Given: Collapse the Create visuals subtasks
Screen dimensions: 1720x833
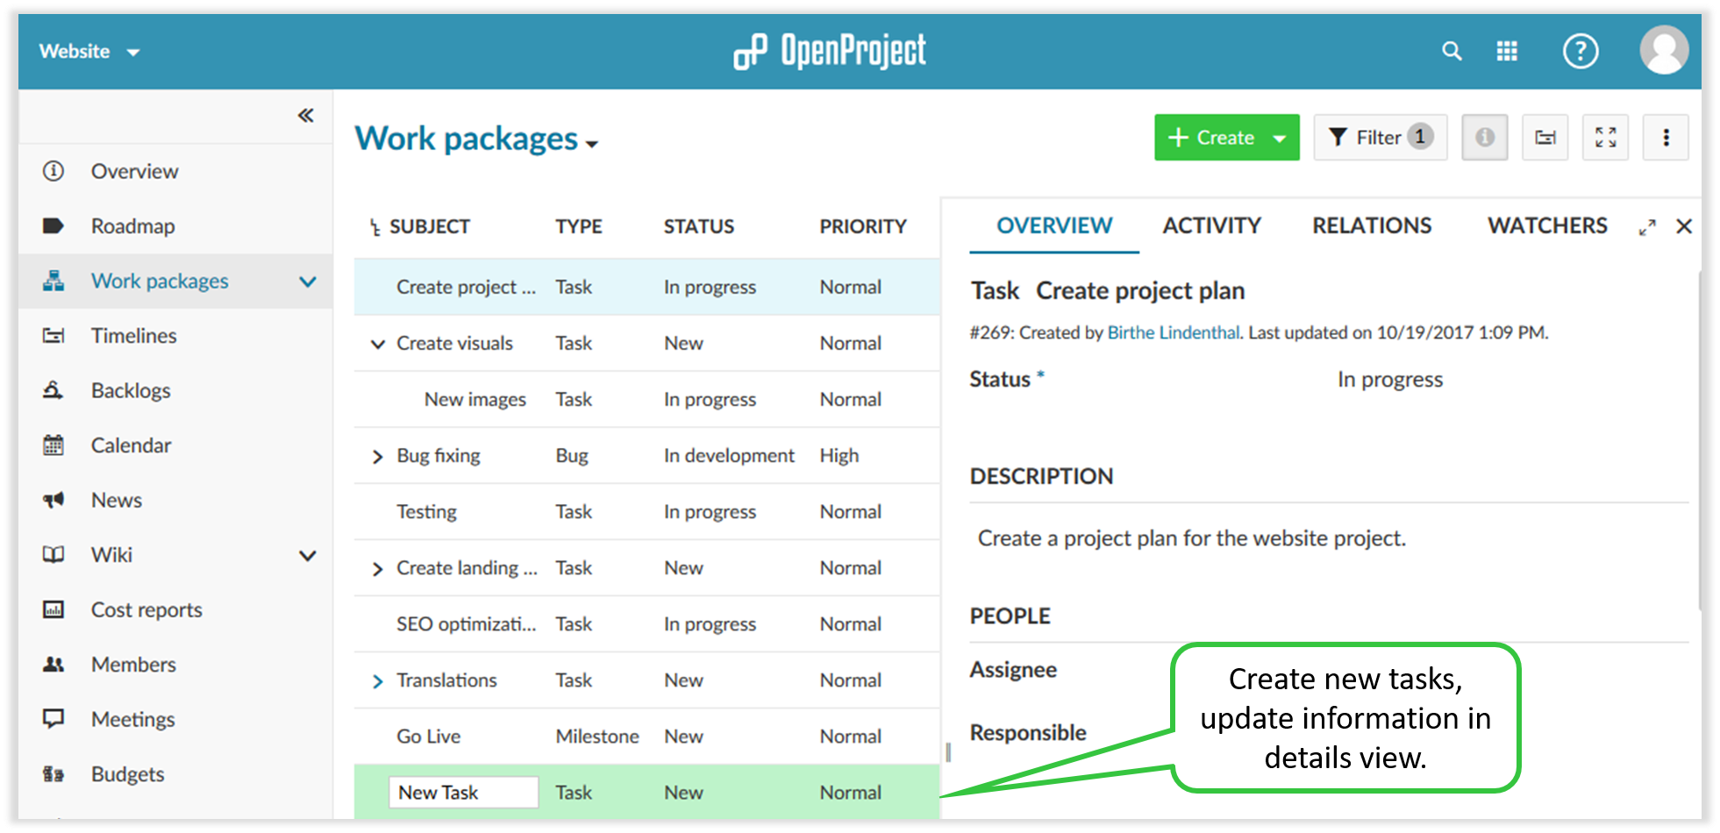Looking at the screenshot, I should pos(377,343).
